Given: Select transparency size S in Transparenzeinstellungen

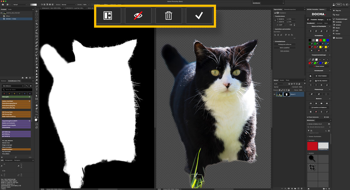Looking at the screenshot, I should (x=320, y=59).
